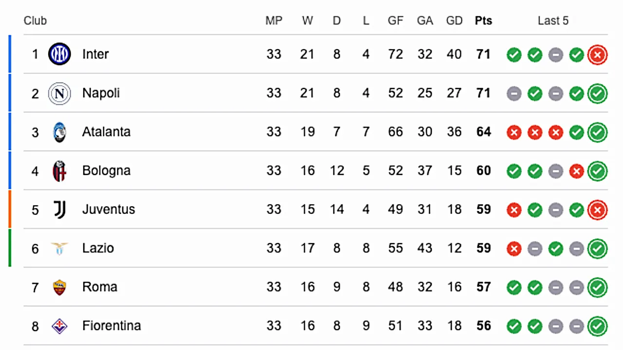Click the Atalanta club crest icon
The height and width of the screenshot is (350, 623).
click(x=59, y=132)
